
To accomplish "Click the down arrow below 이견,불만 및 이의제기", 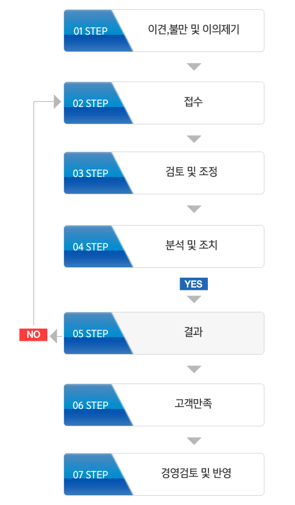I will 194,67.
